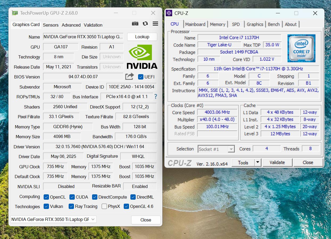Click the Close button in GPU-Z
This screenshot has width=331, height=239.
(x=146, y=220)
